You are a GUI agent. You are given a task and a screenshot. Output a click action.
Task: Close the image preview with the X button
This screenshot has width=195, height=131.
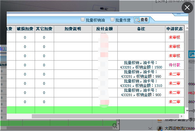187,8
